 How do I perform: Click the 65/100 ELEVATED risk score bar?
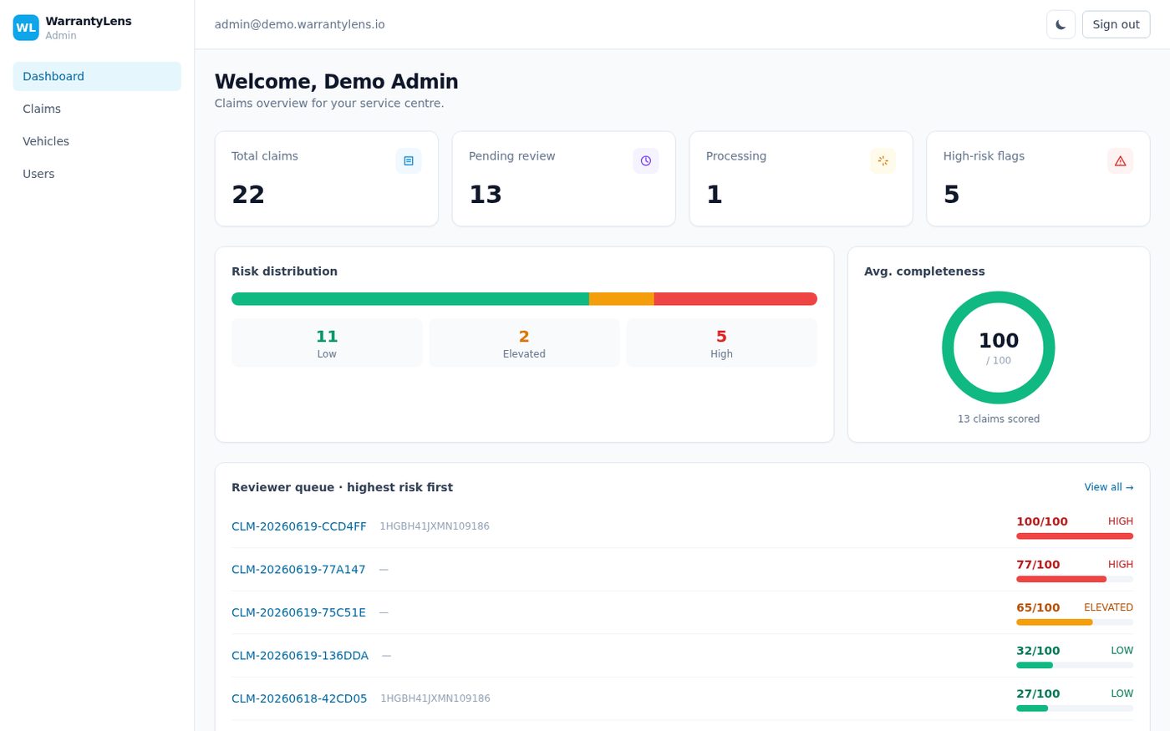click(1075, 622)
